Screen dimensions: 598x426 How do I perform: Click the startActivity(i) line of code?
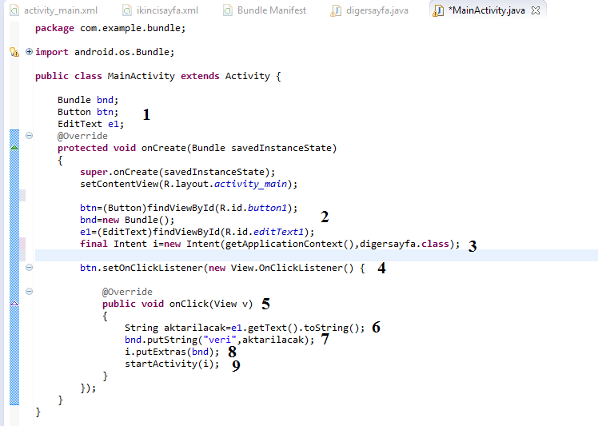(171, 364)
